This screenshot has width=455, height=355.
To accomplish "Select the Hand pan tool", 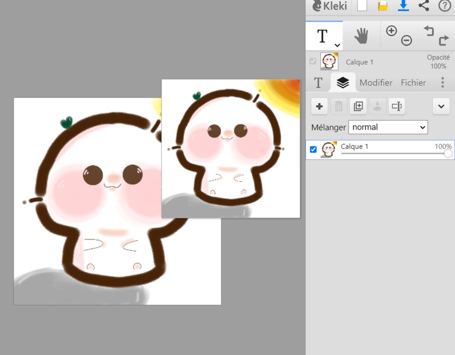I will tap(361, 36).
